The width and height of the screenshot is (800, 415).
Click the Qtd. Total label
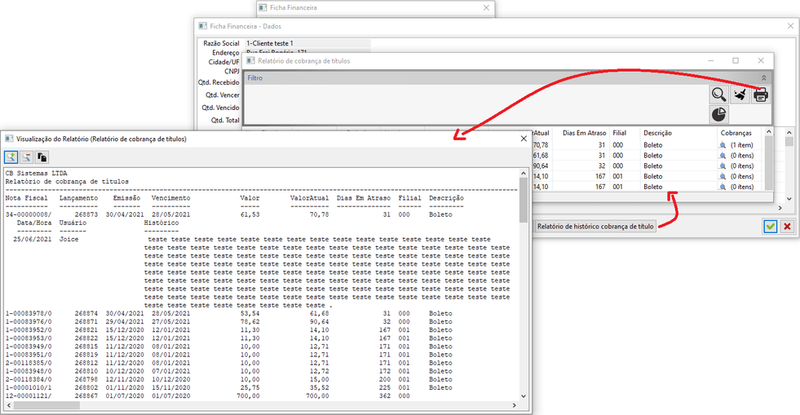225,121
